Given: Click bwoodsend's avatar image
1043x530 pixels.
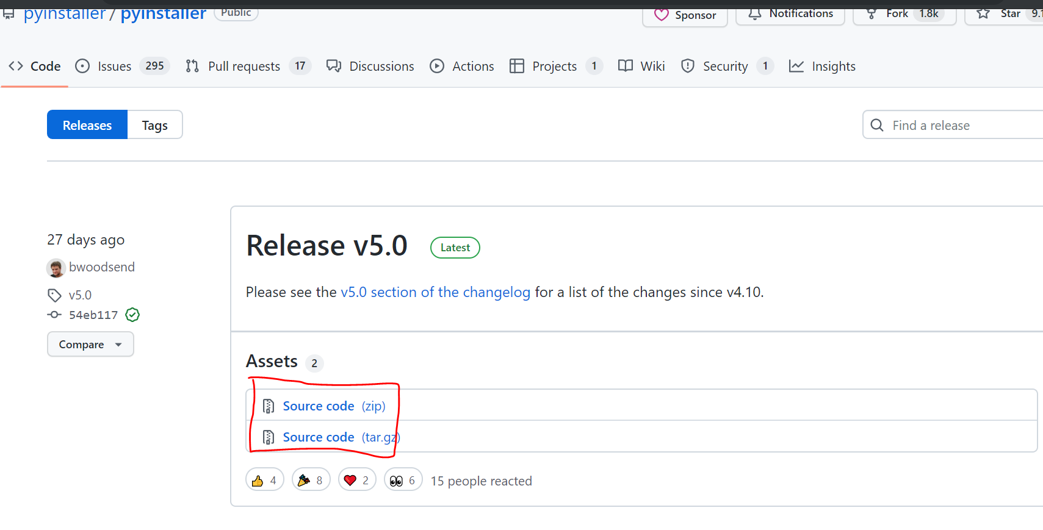Looking at the screenshot, I should pos(56,268).
